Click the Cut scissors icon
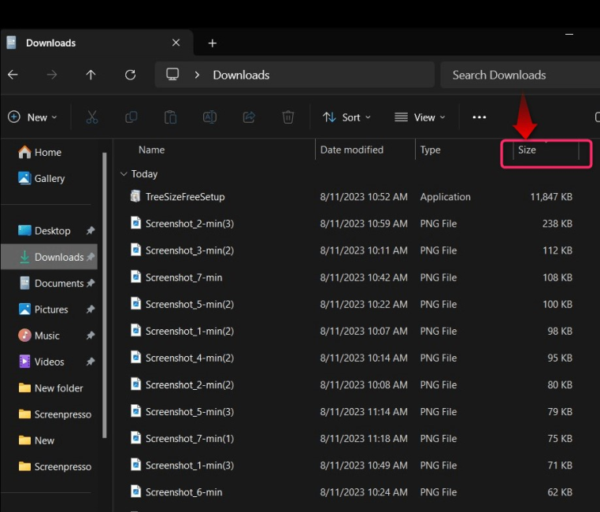This screenshot has height=512, width=600. click(x=92, y=117)
